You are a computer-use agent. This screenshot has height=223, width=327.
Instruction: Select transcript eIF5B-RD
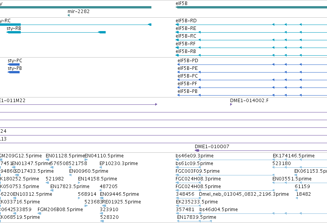coord(186,21)
